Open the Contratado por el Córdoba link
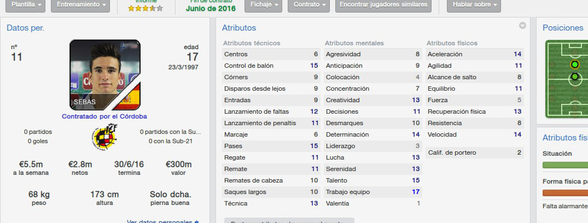 click(x=104, y=116)
